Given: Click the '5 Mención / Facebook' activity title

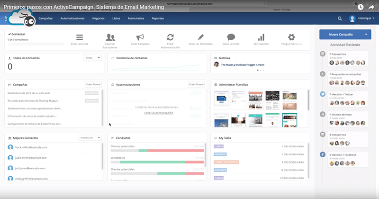Looking at the screenshot, I should click(x=343, y=155).
